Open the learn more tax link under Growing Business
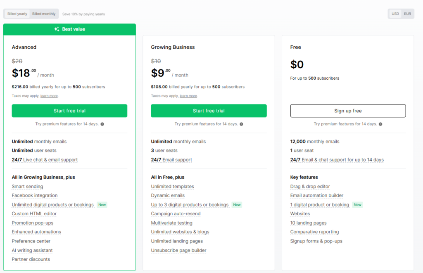 (x=188, y=96)
